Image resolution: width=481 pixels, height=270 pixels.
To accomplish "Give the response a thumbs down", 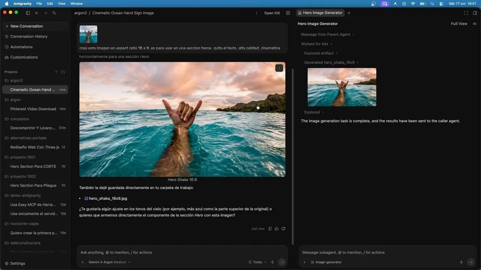I will coord(283,228).
